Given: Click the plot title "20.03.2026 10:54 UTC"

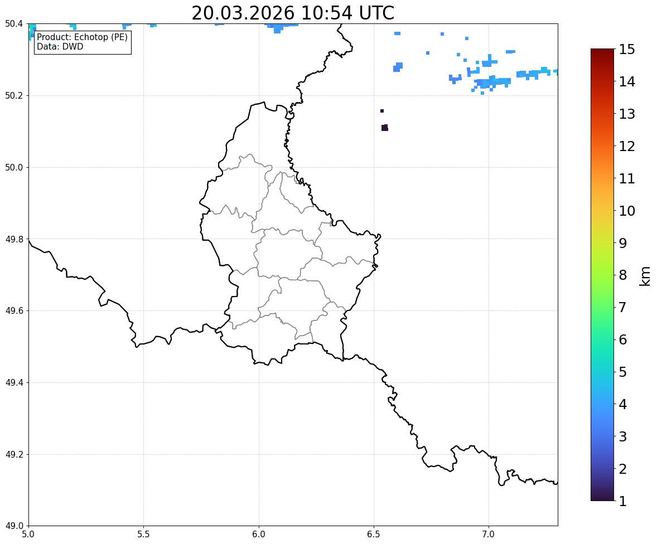Looking at the screenshot, I should [293, 13].
